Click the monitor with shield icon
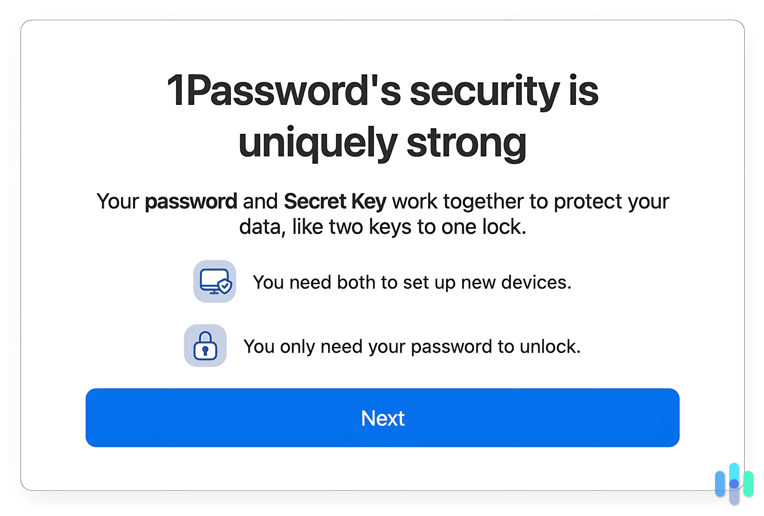The width and height of the screenshot is (764, 516). [x=215, y=281]
